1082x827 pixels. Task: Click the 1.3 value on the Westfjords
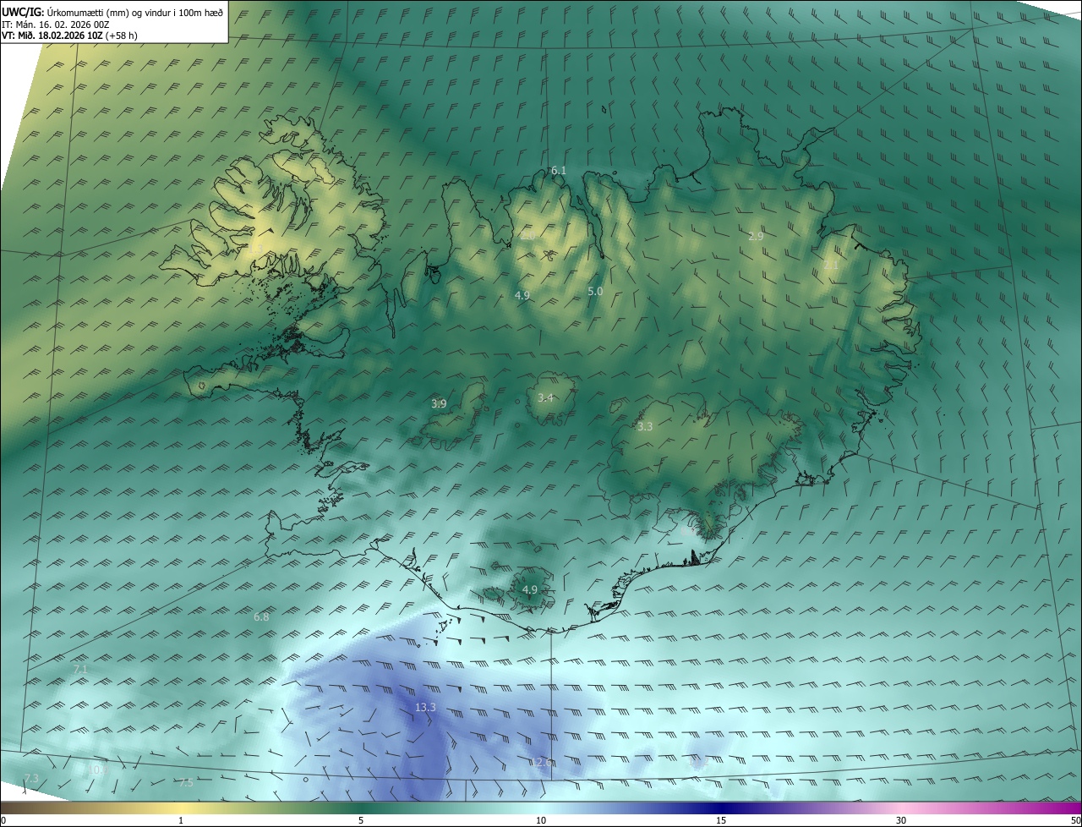click(257, 249)
